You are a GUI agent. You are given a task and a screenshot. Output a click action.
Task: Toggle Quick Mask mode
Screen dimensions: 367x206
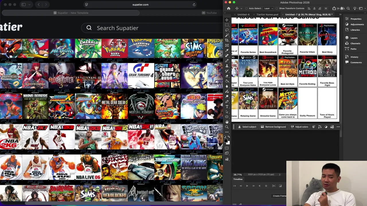click(x=227, y=148)
